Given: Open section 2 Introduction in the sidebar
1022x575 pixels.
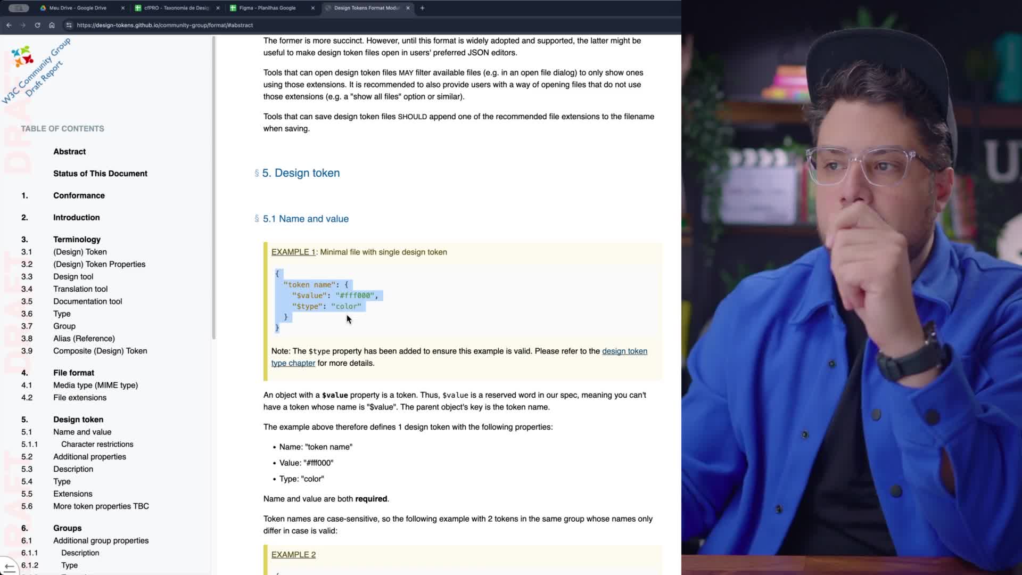Looking at the screenshot, I should click(76, 217).
